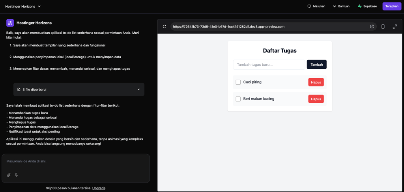Screen dimensions: 404x192
Task: Focus the Tambah tugas baru input field
Action: click(x=269, y=65)
